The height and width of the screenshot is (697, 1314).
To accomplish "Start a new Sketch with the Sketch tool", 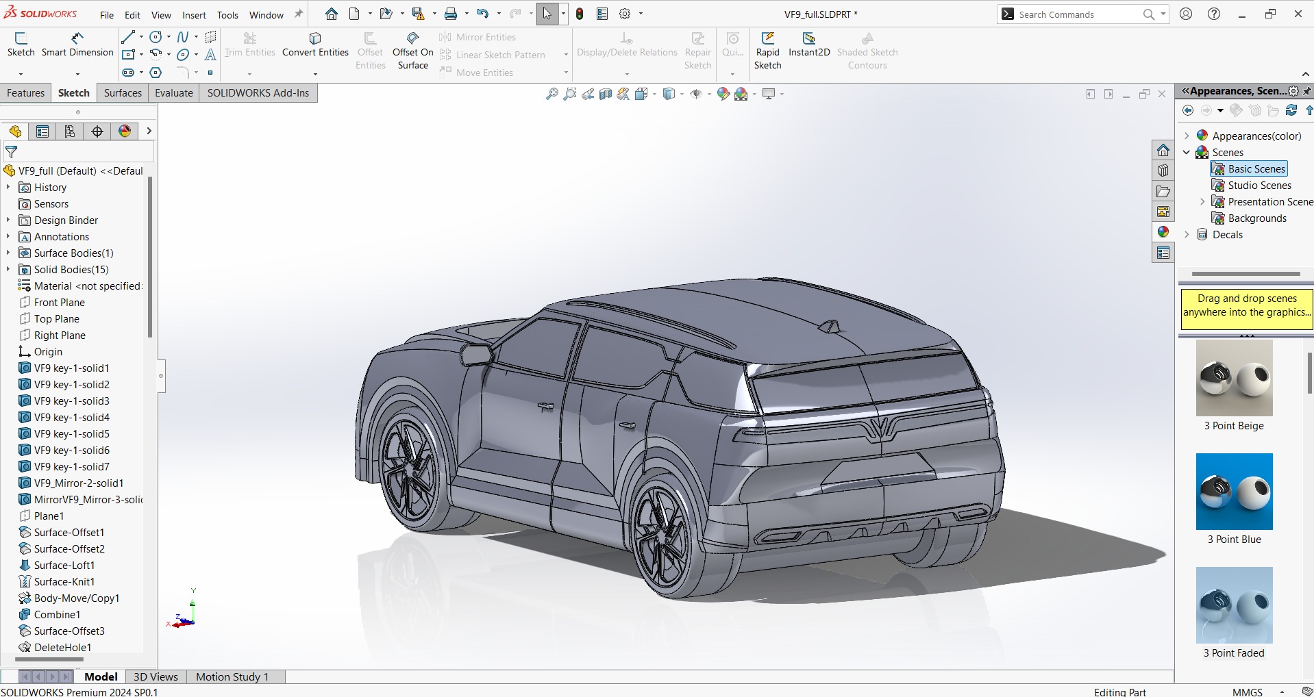I will pyautogui.click(x=21, y=45).
